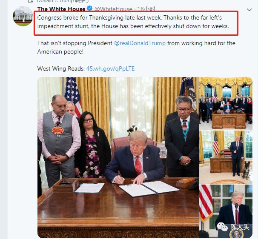
Task: Open the large desk signing photo
Action: [x=118, y=157]
